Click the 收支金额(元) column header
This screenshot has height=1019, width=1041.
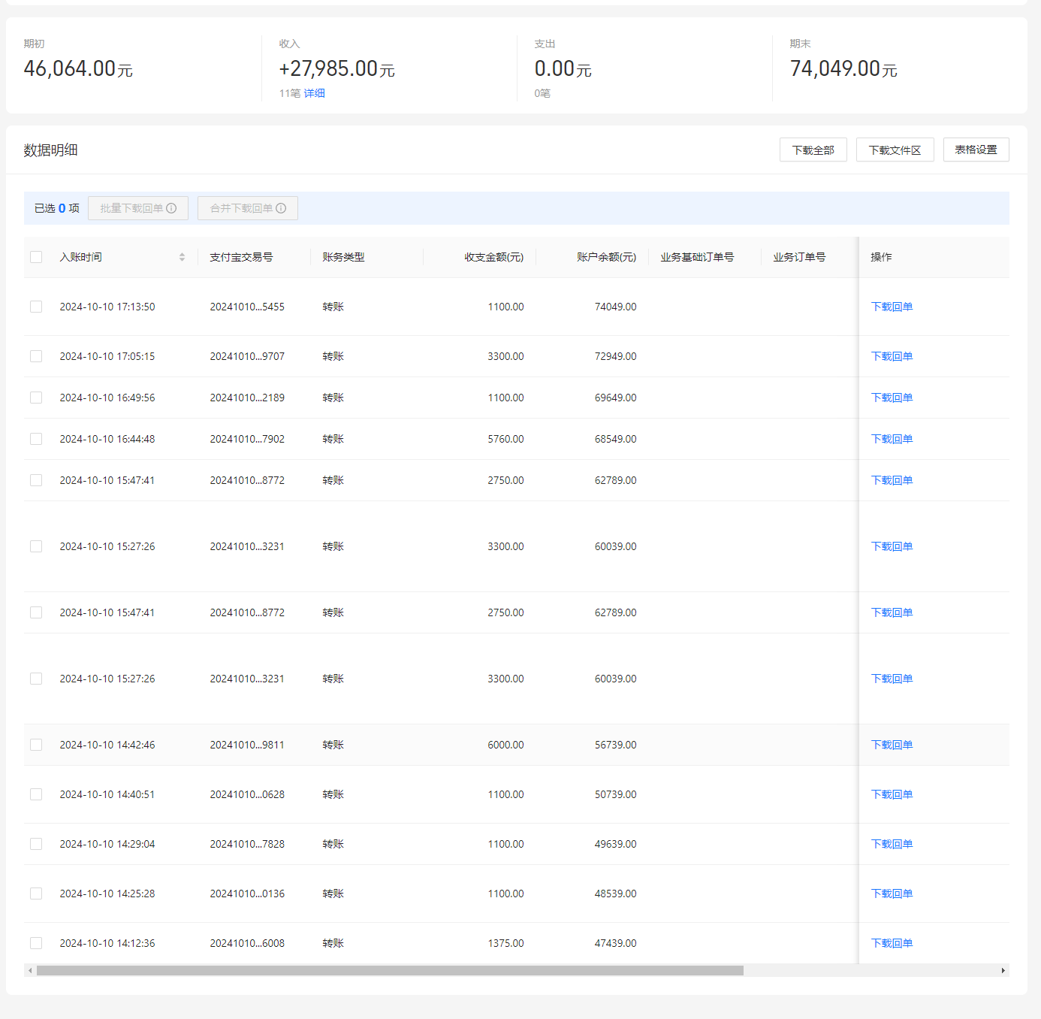[493, 257]
